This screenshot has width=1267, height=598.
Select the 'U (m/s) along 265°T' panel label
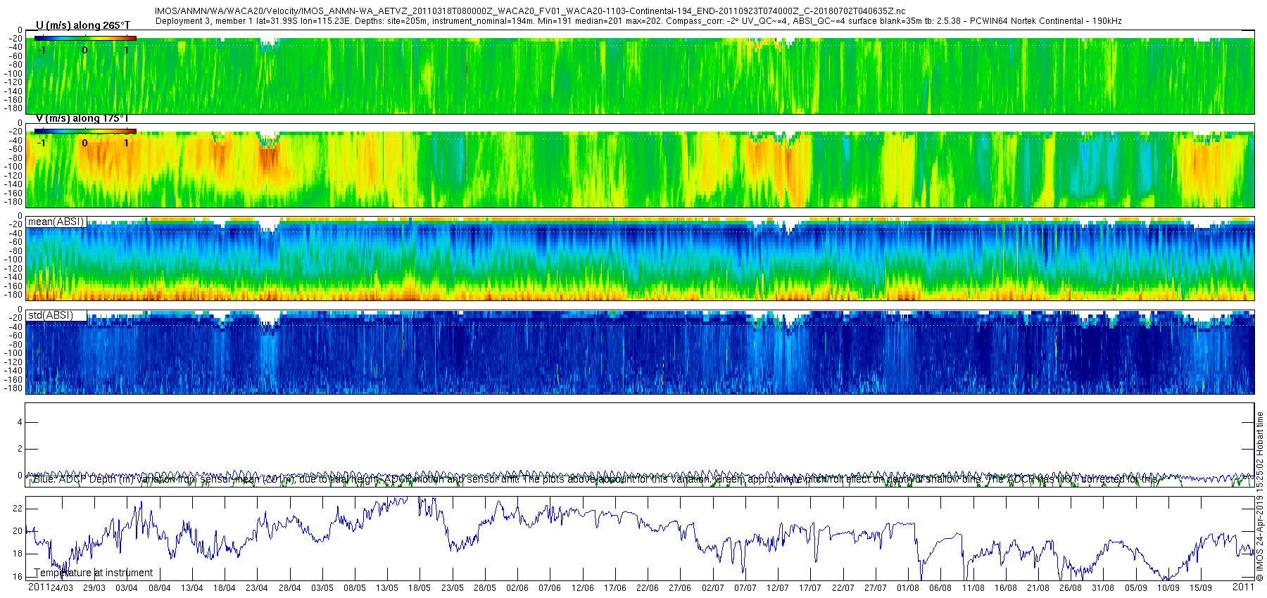(83, 25)
